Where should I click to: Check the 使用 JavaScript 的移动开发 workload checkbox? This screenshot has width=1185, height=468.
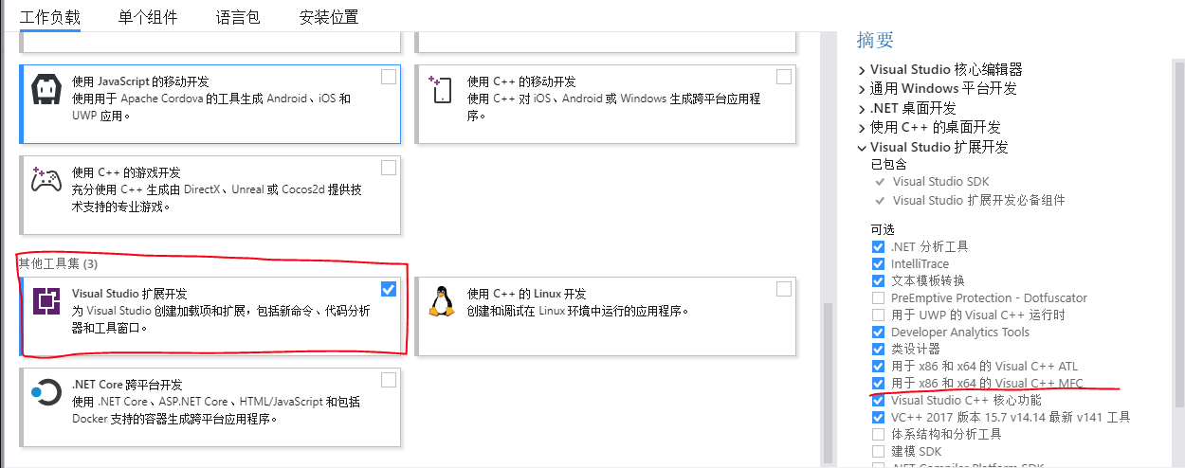(389, 77)
